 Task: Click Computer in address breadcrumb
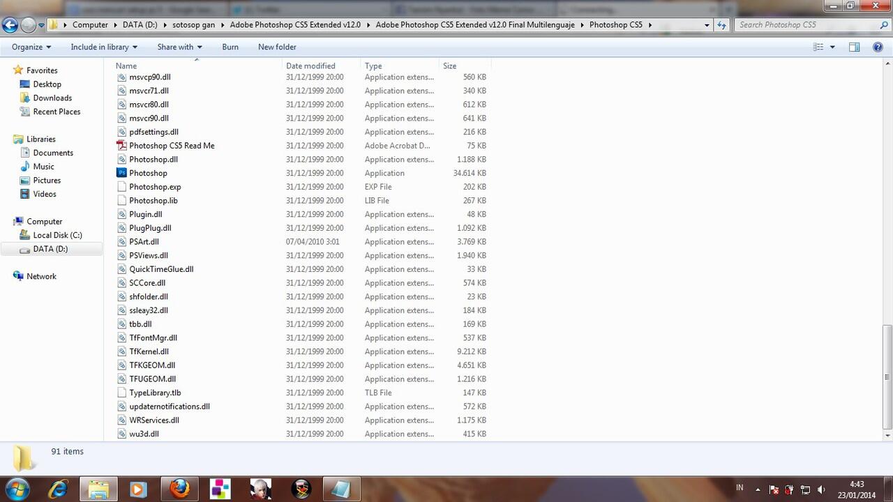90,24
